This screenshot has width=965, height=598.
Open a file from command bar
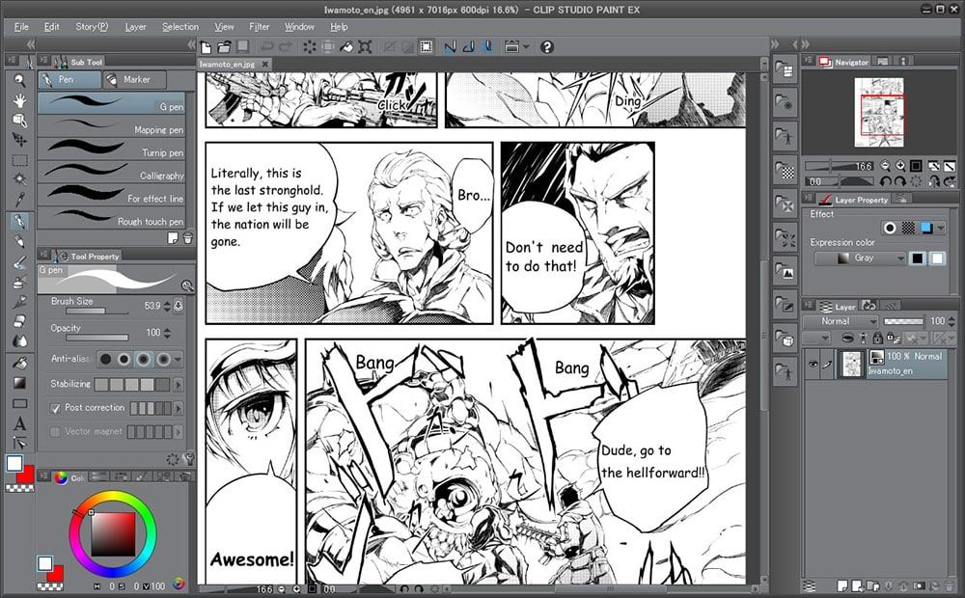[x=224, y=46]
